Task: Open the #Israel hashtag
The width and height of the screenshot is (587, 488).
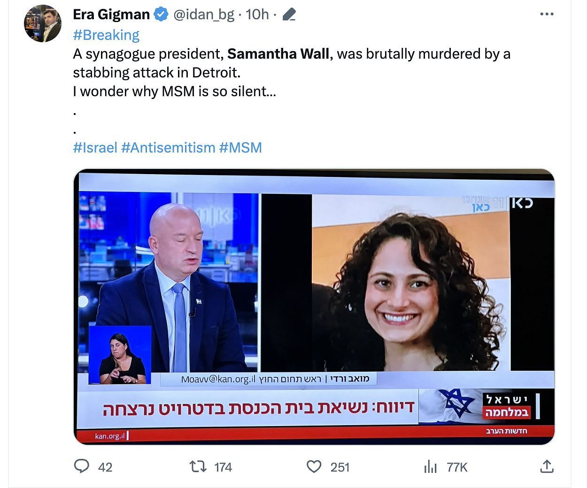Action: (95, 148)
